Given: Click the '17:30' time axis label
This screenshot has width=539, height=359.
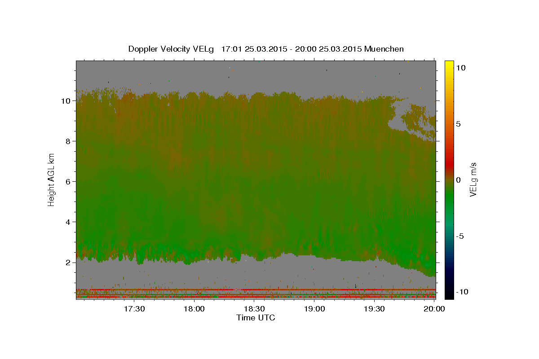Looking at the screenshot, I should pos(134,309).
